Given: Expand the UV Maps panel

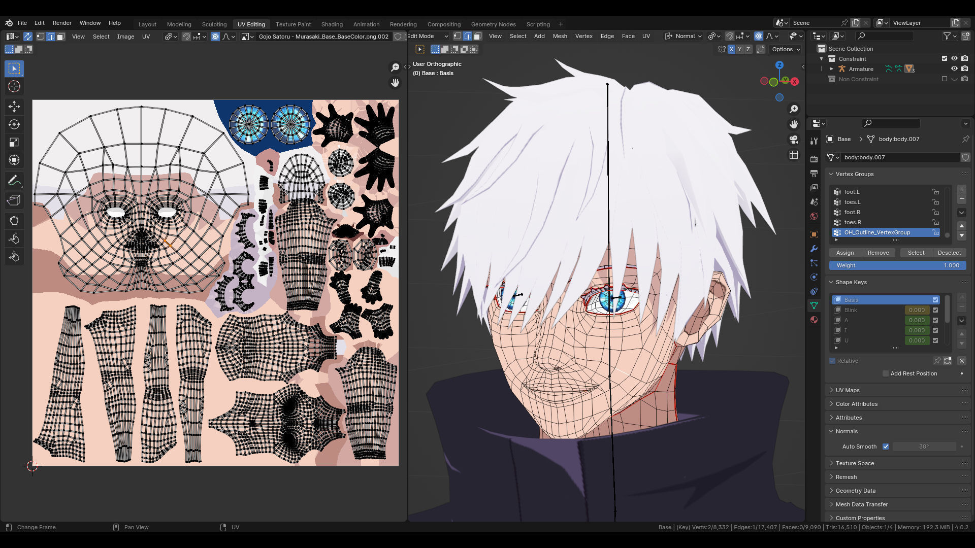Looking at the screenshot, I should click(x=848, y=390).
